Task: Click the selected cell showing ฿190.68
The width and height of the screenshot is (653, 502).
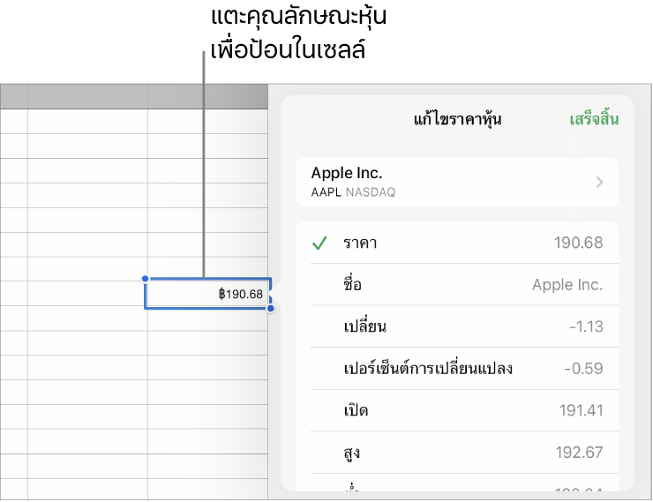Action: click(x=207, y=294)
